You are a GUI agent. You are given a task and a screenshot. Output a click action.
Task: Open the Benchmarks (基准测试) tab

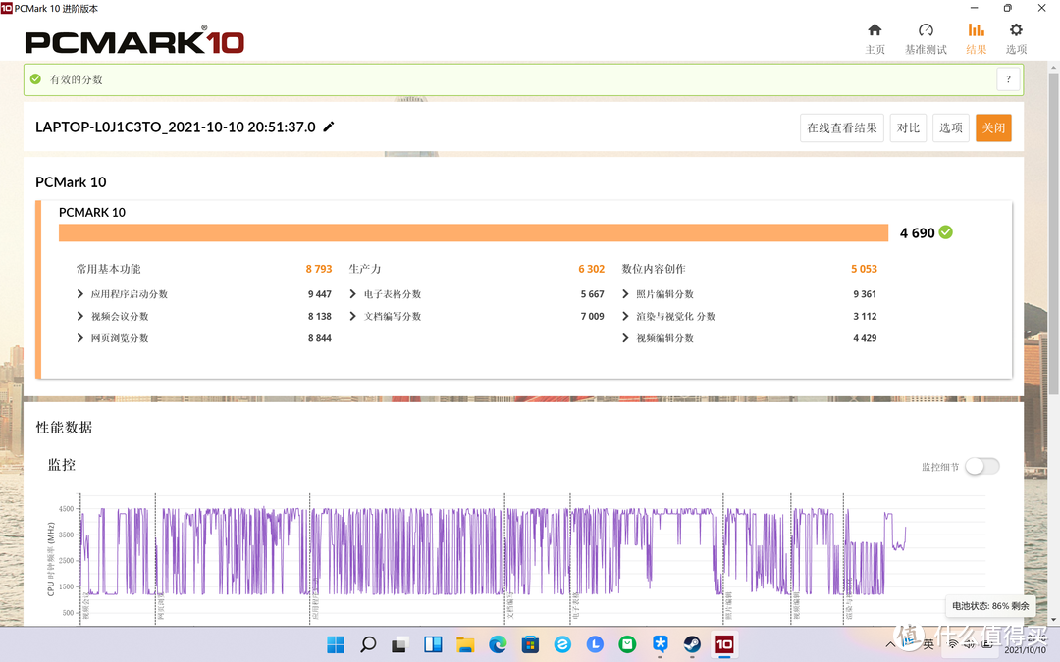point(926,38)
